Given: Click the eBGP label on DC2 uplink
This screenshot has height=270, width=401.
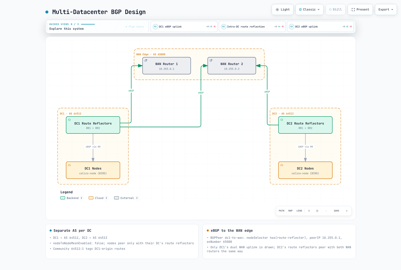Looking at the screenshot, I should point(267,92).
